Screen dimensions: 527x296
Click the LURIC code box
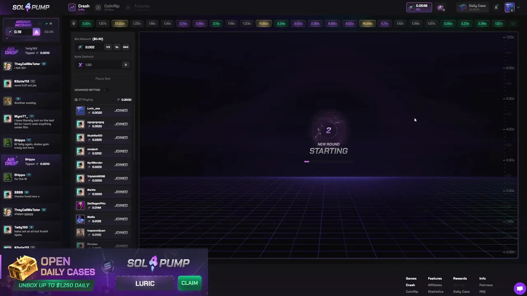point(145,283)
